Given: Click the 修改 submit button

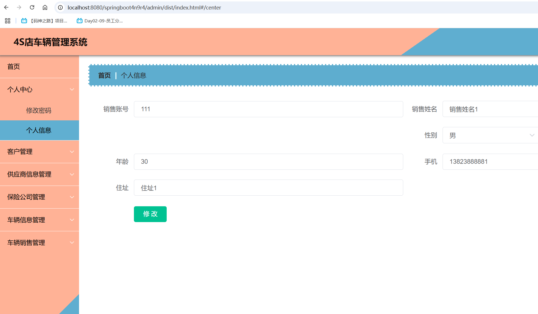Looking at the screenshot, I should click(150, 214).
